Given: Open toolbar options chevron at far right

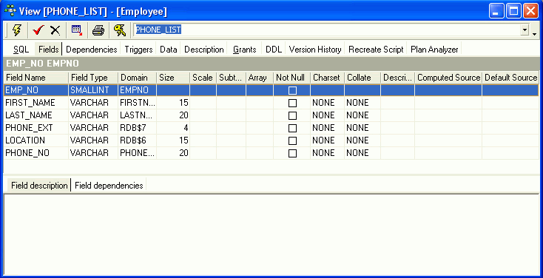Looking at the screenshot, I should click(x=535, y=33).
